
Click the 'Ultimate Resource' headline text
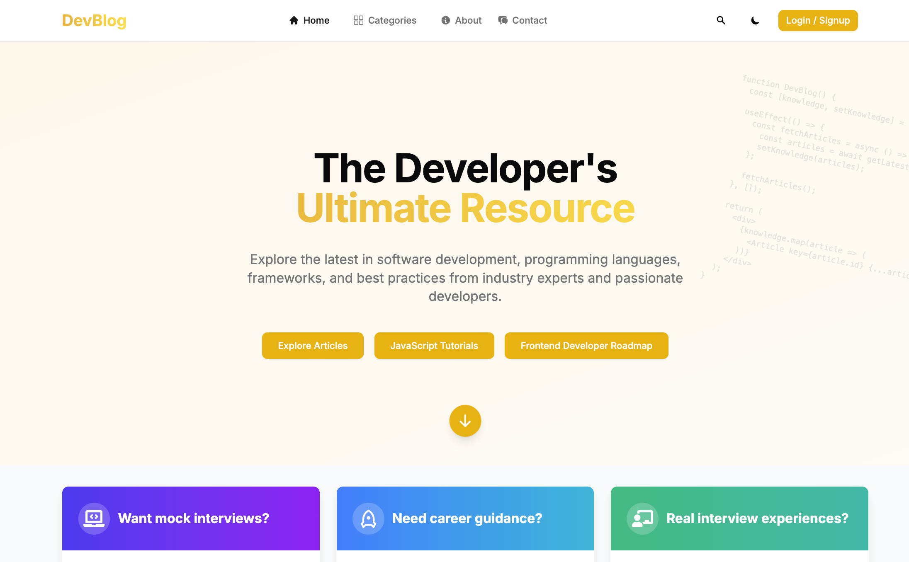click(465, 208)
